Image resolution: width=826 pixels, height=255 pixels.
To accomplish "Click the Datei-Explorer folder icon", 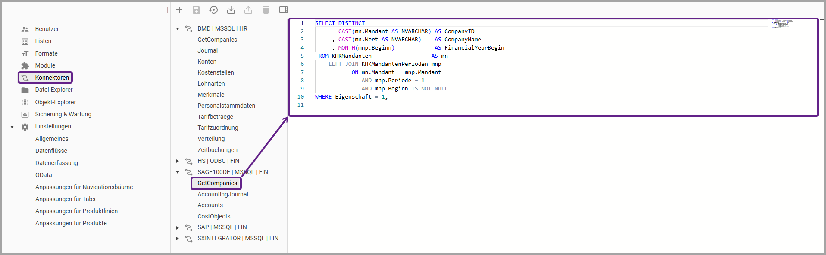I will tap(25, 90).
